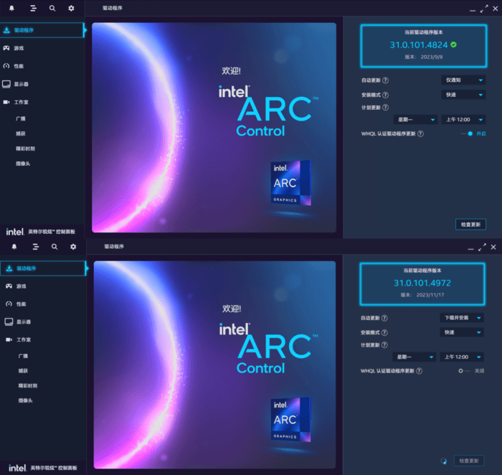Open notifications bell in the 4972 driver window
Screen dimensions: 502x475
coord(14,247)
